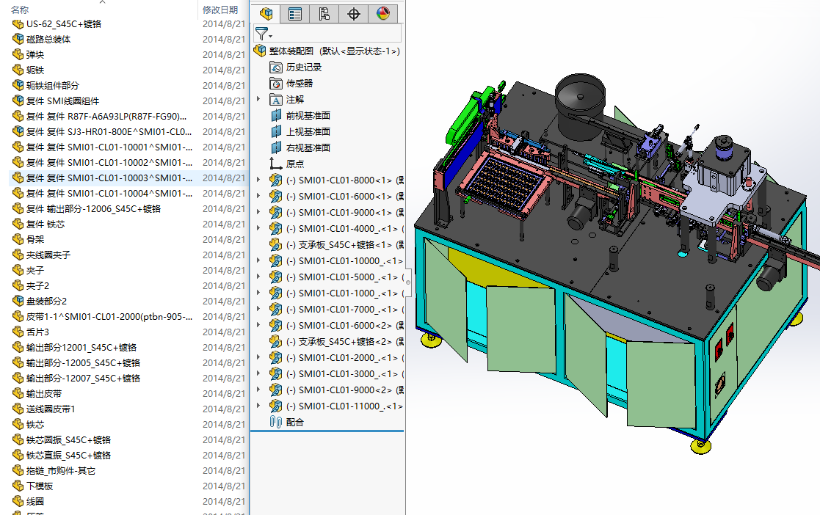Image resolution: width=820 pixels, height=515 pixels.
Task: Select the 前视基准面 front plane
Action: 308,115
